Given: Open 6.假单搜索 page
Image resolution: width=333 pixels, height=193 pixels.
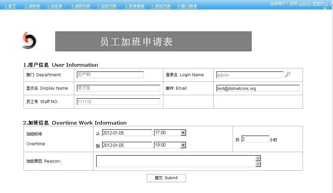Looking at the screenshot, I should 135,6.
